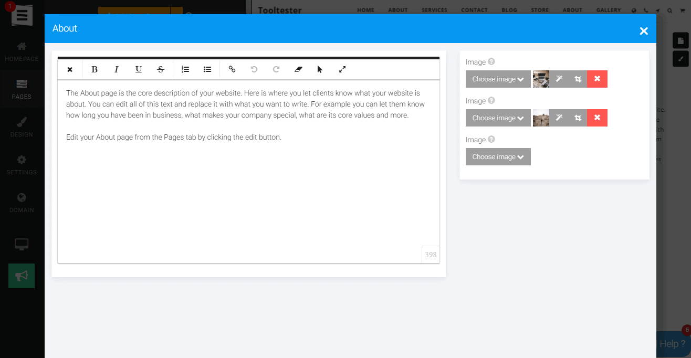Viewport: 691px width, 358px height.
Task: Click SERVICES in the site navigation
Action: point(434,10)
